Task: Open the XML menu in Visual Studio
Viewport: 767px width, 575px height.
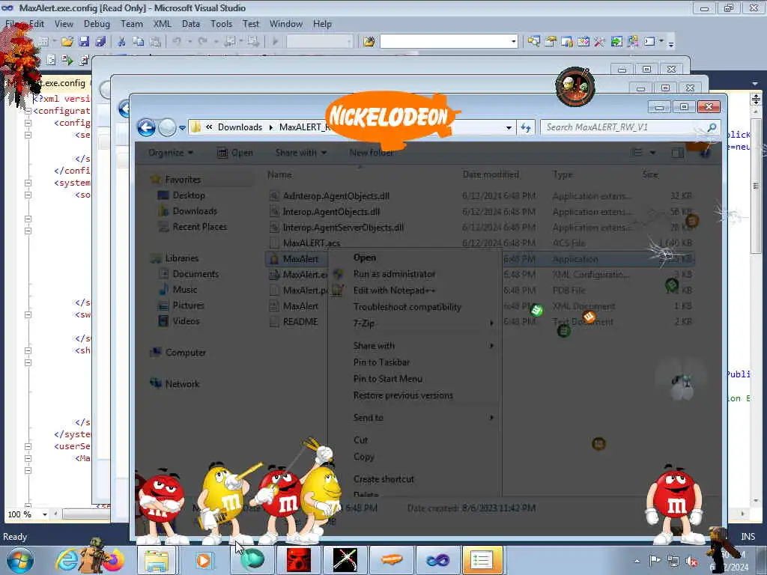Action: pyautogui.click(x=162, y=23)
